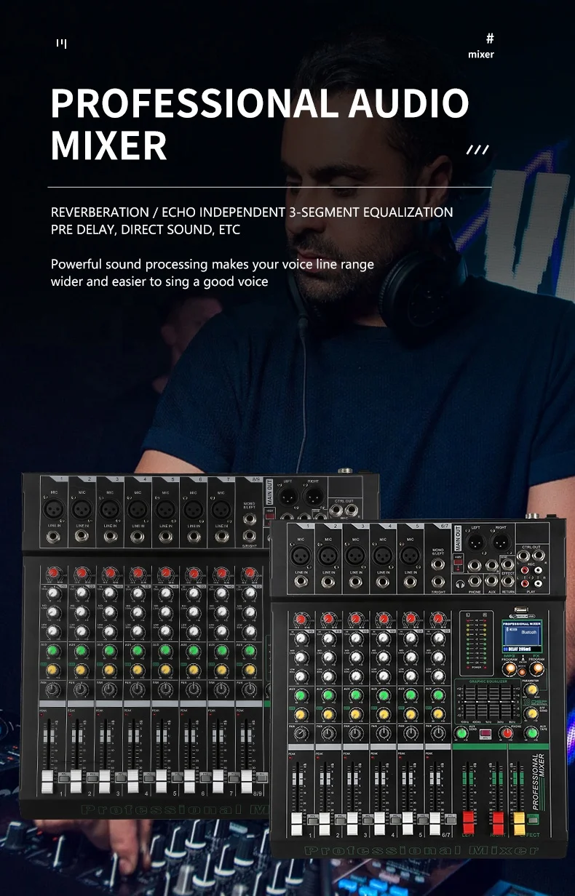Click the 400Hz graphic equalizer slider
The height and width of the screenshot is (896, 575).
pos(477,701)
